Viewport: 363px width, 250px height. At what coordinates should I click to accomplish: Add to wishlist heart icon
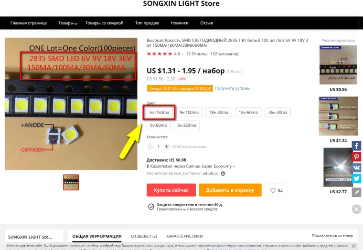tap(273, 190)
